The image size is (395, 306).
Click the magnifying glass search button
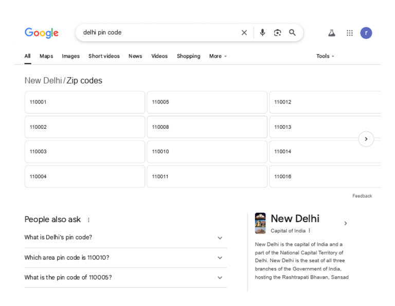293,33
